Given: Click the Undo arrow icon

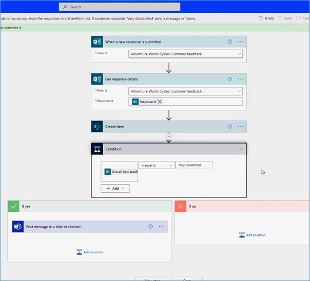Looking at the screenshot, I should pyautogui.click(x=261, y=18).
